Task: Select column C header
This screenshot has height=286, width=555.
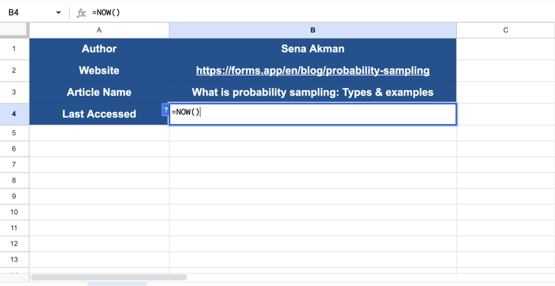Action: [x=506, y=30]
